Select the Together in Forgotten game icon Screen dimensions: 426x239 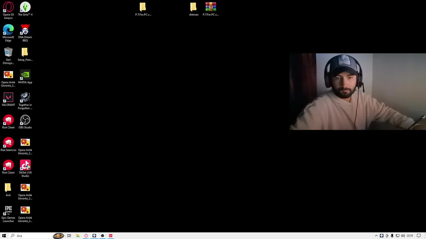(25, 101)
